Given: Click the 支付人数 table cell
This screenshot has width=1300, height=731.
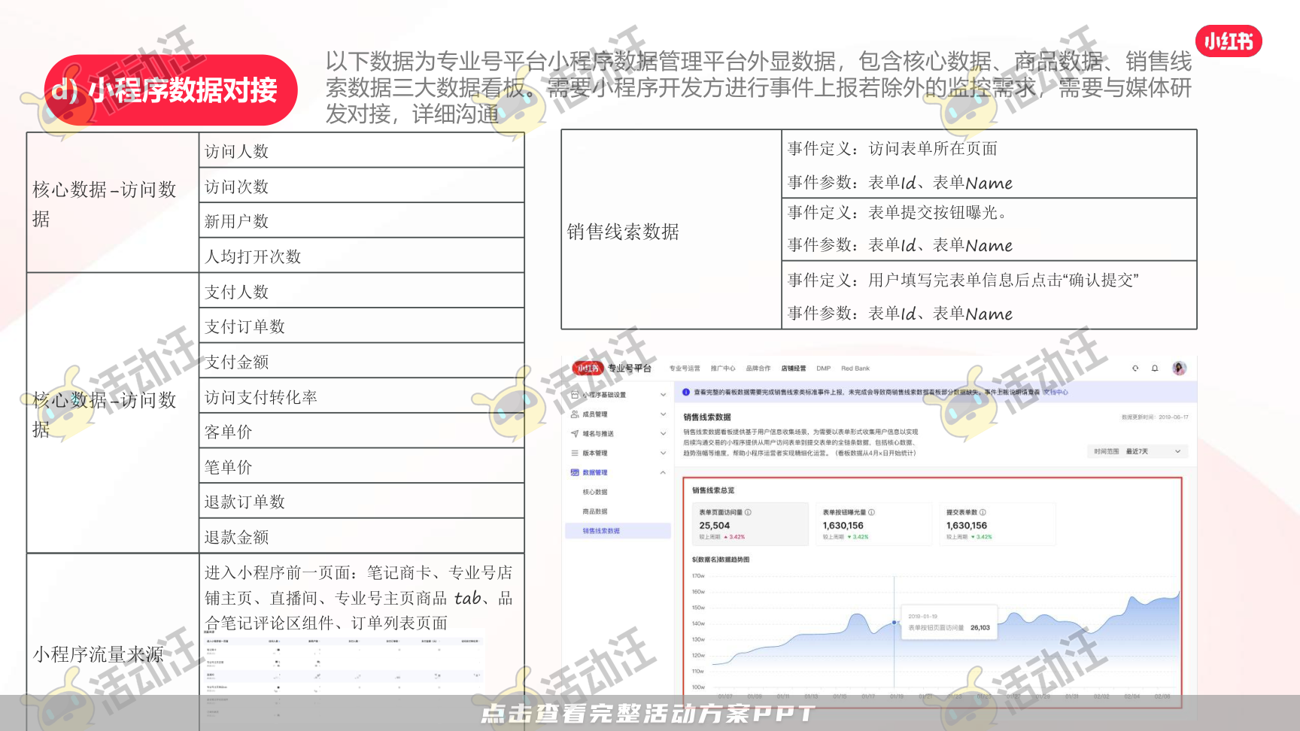Looking at the screenshot, I should point(362,291).
